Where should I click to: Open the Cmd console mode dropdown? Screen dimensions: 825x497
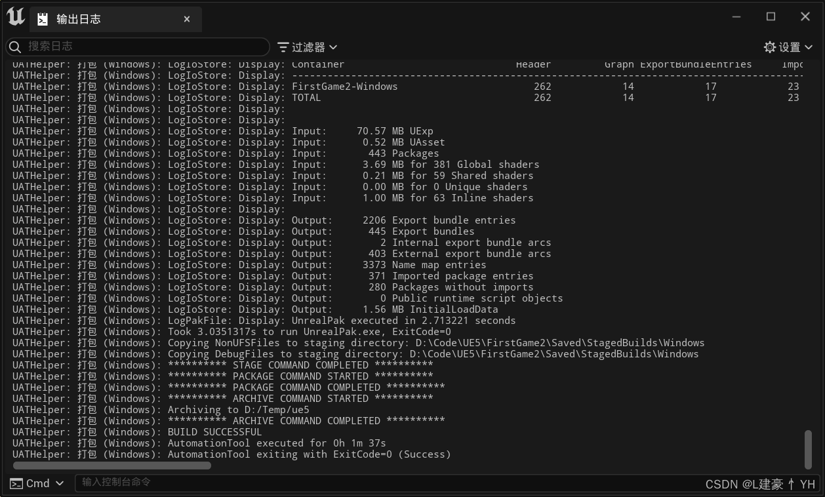[37, 483]
